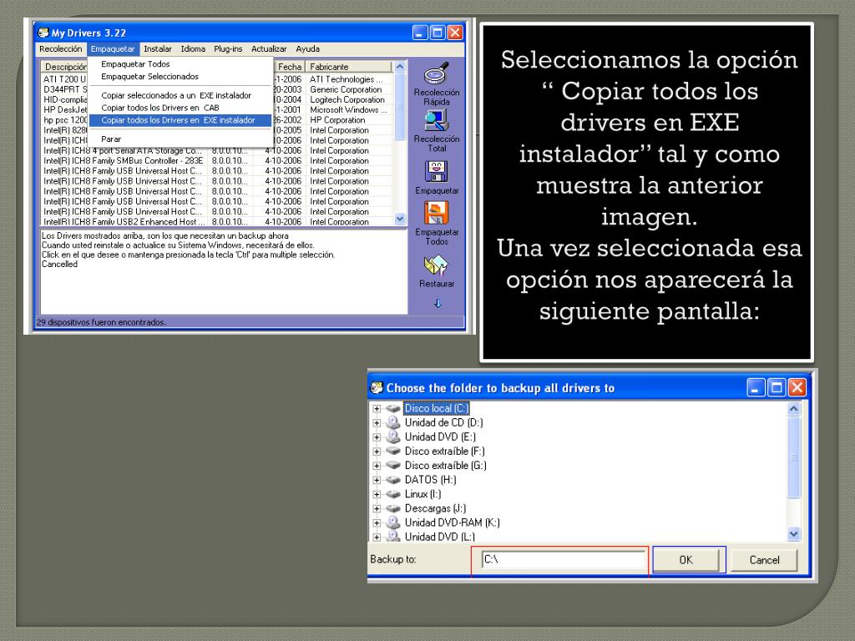Click the Linux (I:) drive icon
The height and width of the screenshot is (641, 855).
tap(393, 494)
